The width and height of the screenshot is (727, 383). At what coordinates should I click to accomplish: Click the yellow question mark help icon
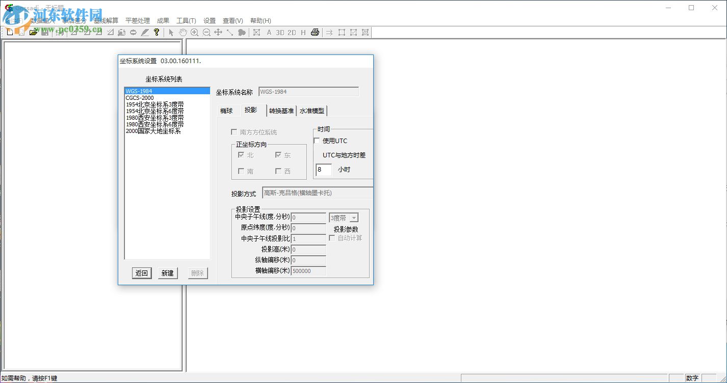(157, 32)
